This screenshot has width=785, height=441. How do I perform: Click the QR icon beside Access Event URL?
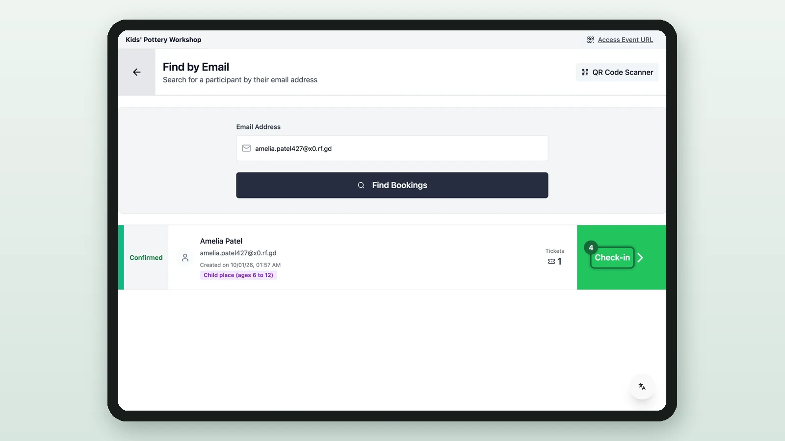click(590, 40)
